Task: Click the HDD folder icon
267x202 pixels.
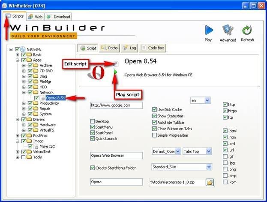Action: 36,87
